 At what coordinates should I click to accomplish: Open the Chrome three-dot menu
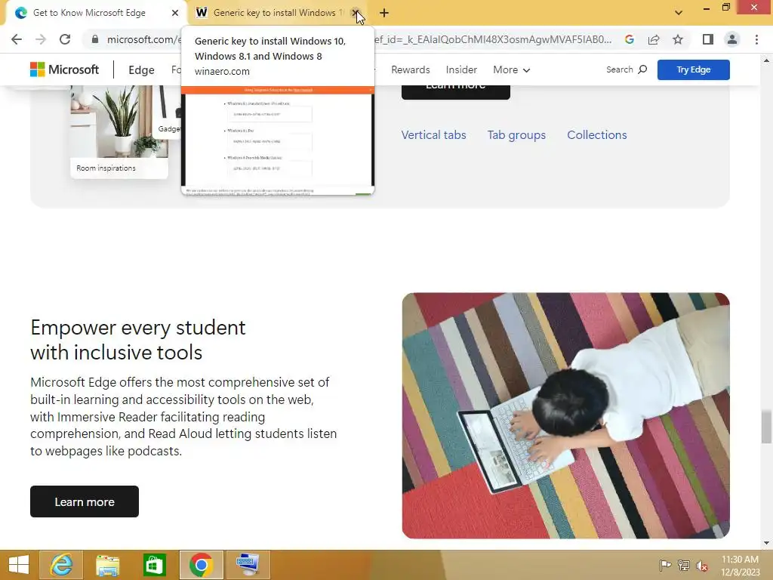756,39
